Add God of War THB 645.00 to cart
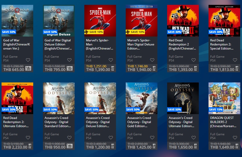242x157 pixels. (28, 68)
